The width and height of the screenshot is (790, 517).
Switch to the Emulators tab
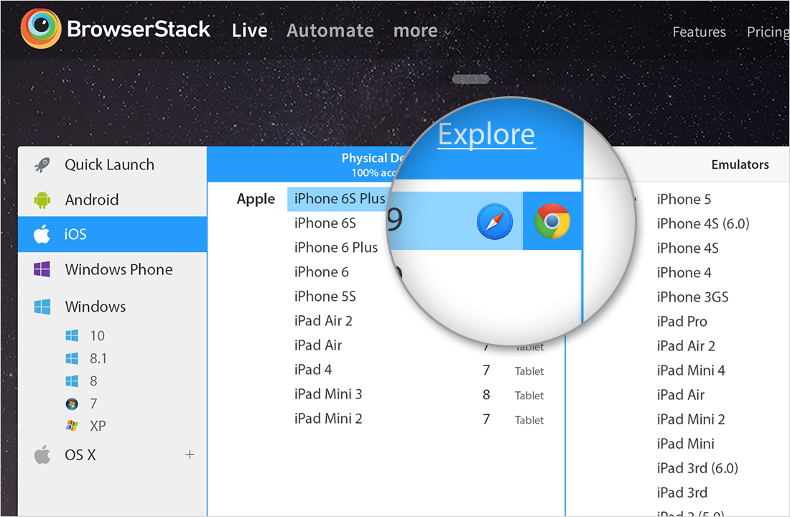click(x=740, y=164)
